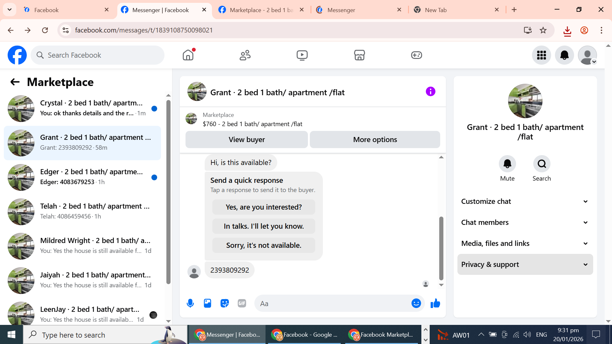Open the Watch video icon
The height and width of the screenshot is (344, 612).
302,55
